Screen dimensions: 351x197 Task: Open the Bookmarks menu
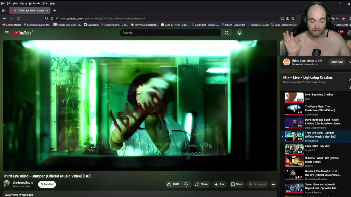click(x=35, y=3)
